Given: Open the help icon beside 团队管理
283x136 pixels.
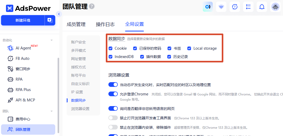Looking at the screenshot, I should 92,7.
